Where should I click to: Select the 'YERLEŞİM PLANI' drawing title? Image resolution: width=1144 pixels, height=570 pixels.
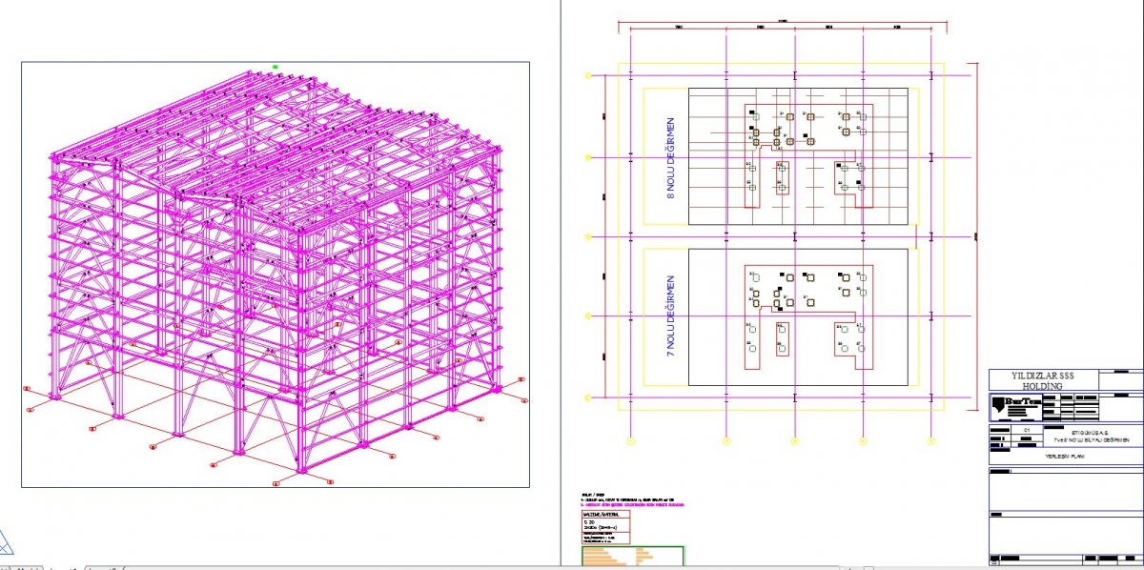coord(1065,458)
